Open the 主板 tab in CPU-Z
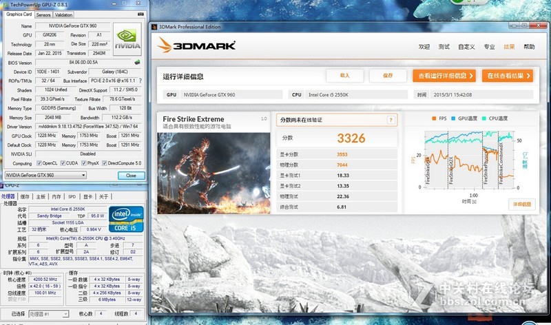 (x=41, y=197)
